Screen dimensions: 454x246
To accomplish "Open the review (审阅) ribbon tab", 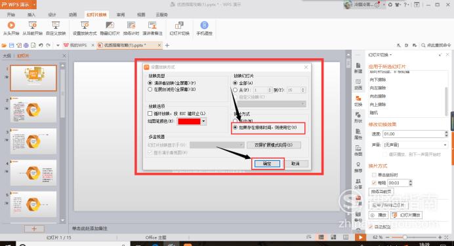I will 121,15.
